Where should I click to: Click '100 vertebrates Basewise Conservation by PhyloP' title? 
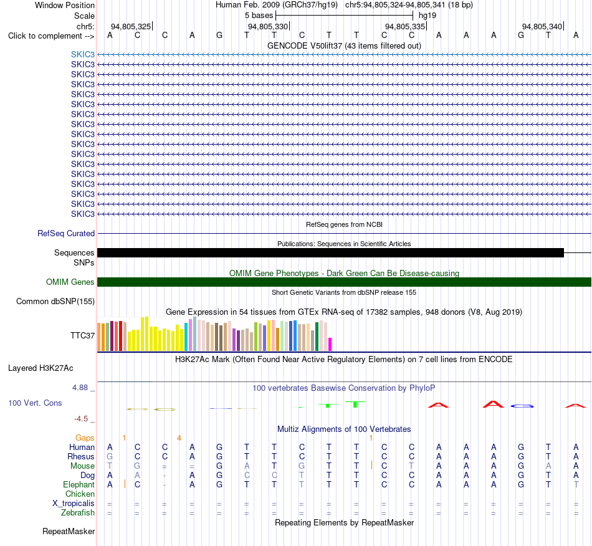click(344, 388)
